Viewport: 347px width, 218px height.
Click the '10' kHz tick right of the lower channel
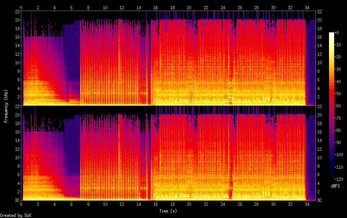point(319,157)
